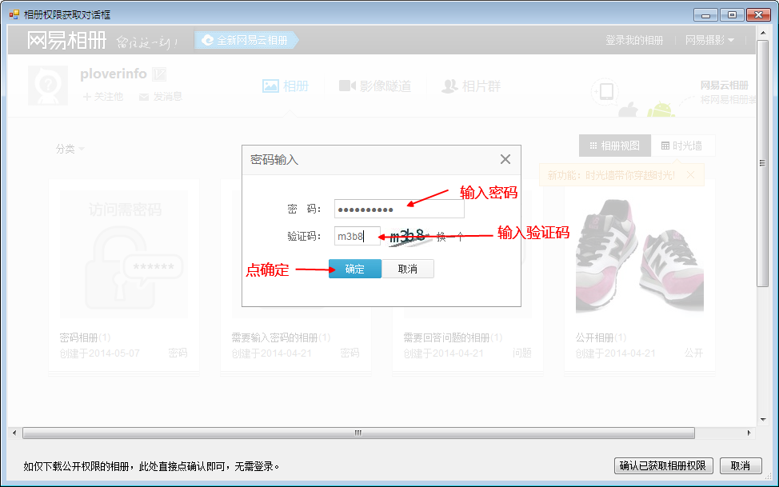The width and height of the screenshot is (779, 487).
Task: Click the app icon in the title bar
Action: (x=14, y=14)
